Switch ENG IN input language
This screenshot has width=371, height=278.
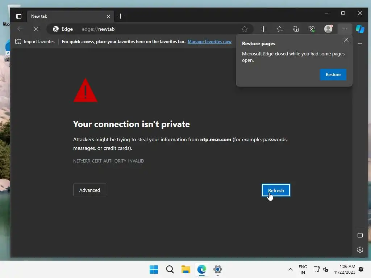tap(303, 269)
